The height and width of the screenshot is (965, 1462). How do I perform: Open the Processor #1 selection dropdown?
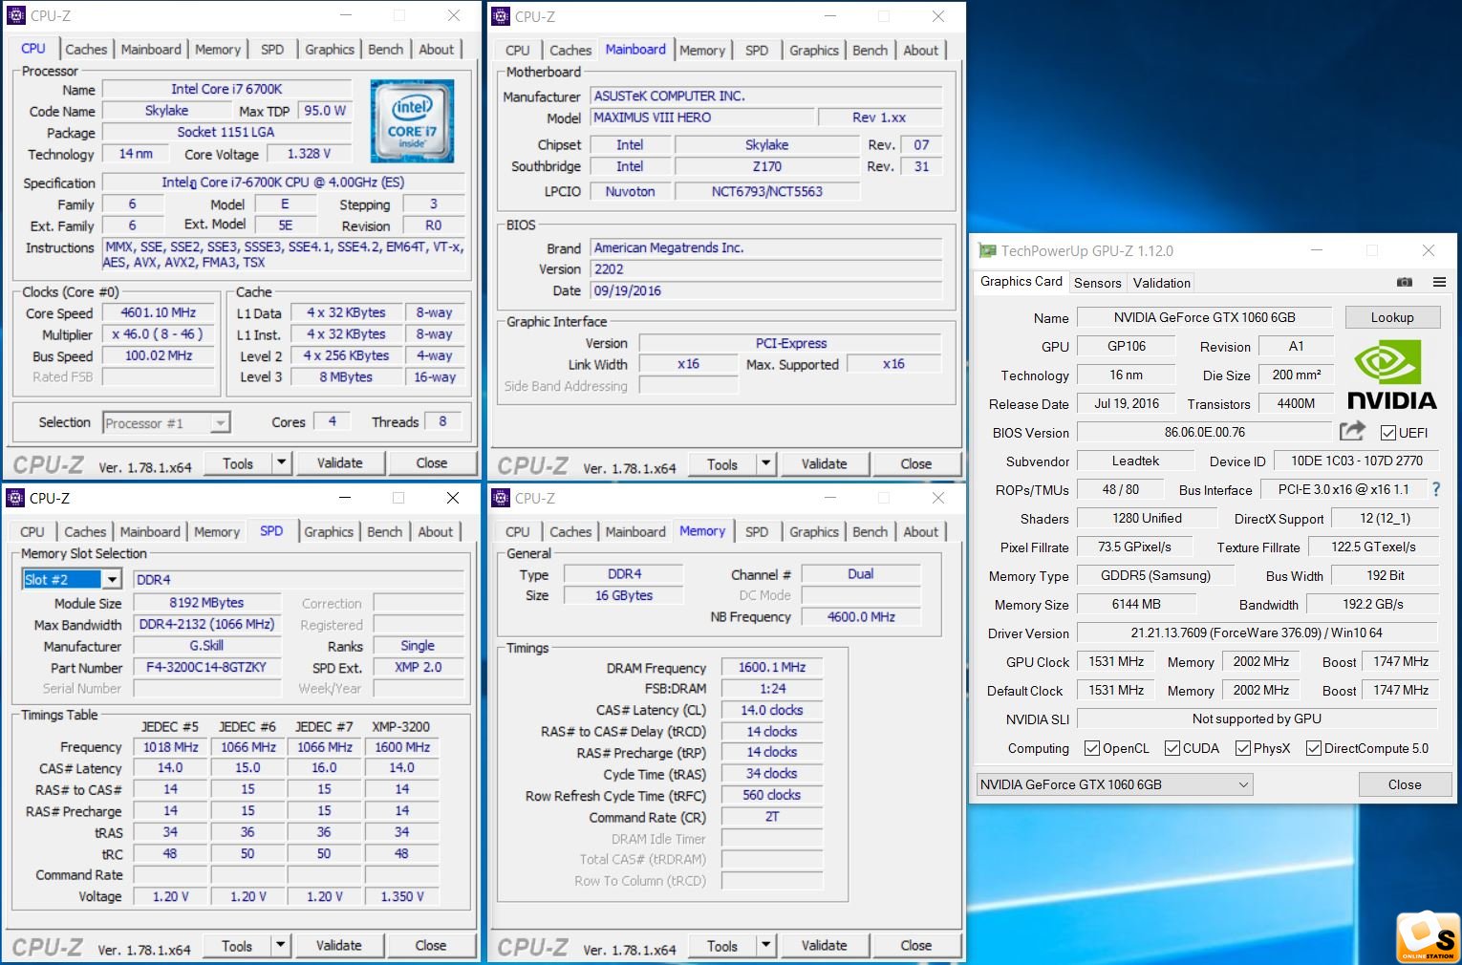[166, 423]
